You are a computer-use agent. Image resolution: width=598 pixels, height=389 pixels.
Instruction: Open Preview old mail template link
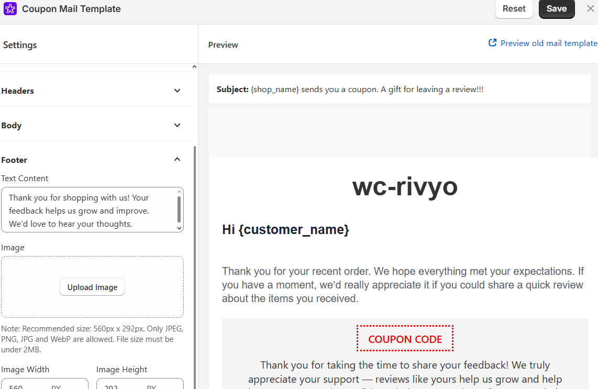coord(548,43)
